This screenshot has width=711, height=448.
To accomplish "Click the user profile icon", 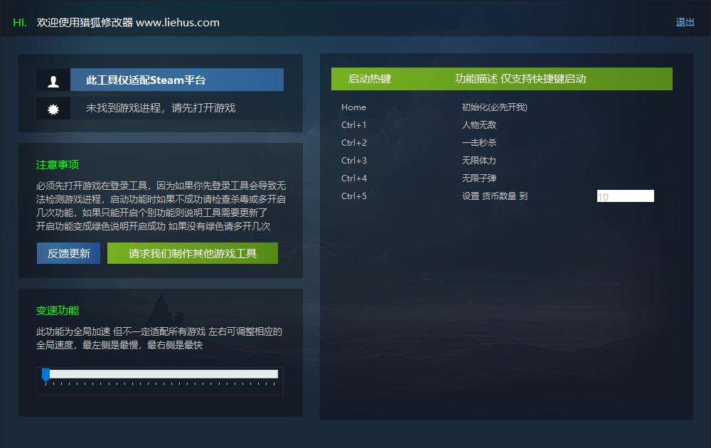I will tap(53, 81).
